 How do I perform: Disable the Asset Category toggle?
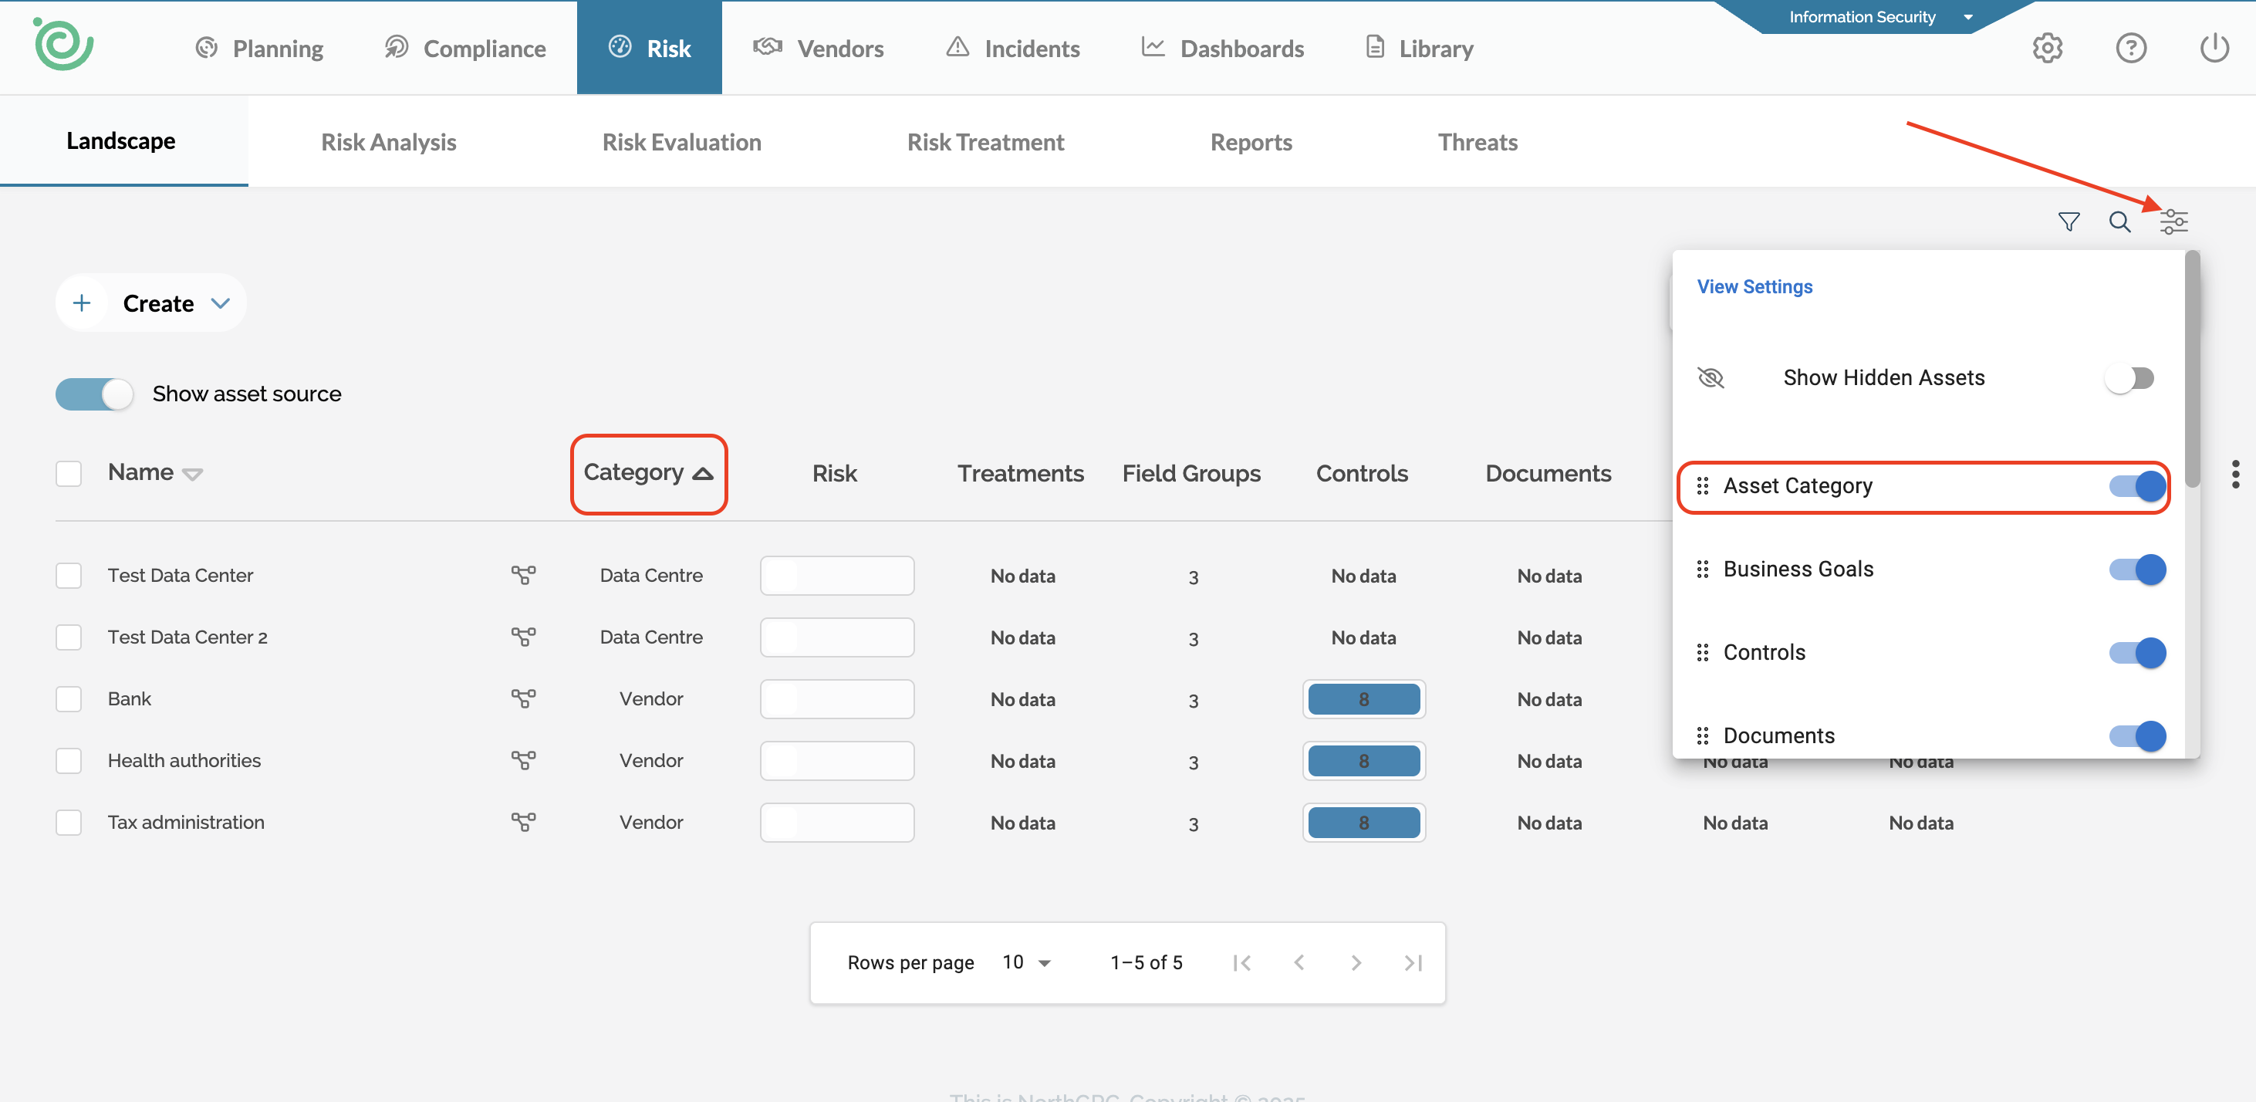(2137, 486)
